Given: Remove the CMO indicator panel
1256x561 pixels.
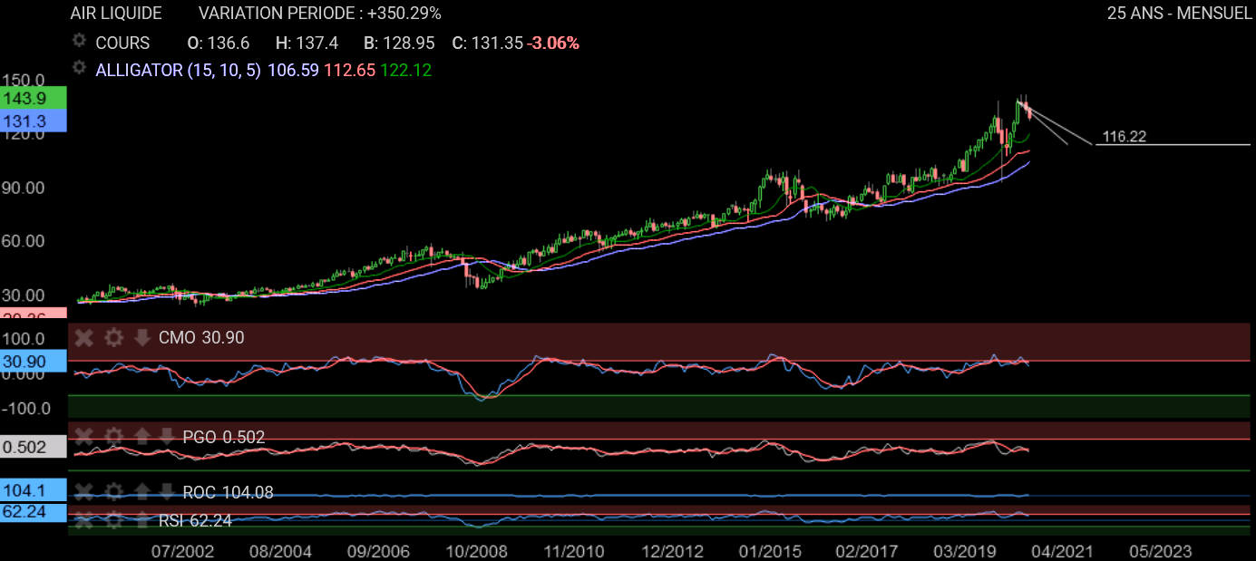Looking at the screenshot, I should 83,338.
